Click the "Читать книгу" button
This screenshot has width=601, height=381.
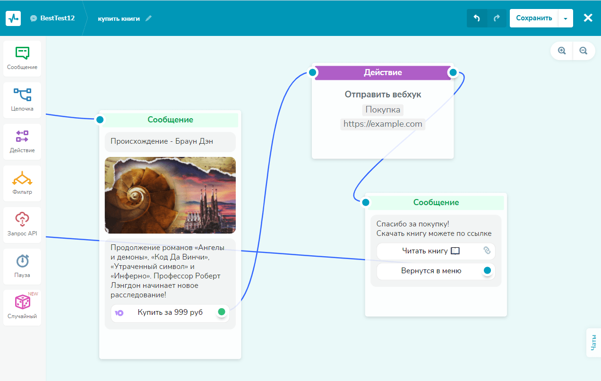tap(436, 251)
